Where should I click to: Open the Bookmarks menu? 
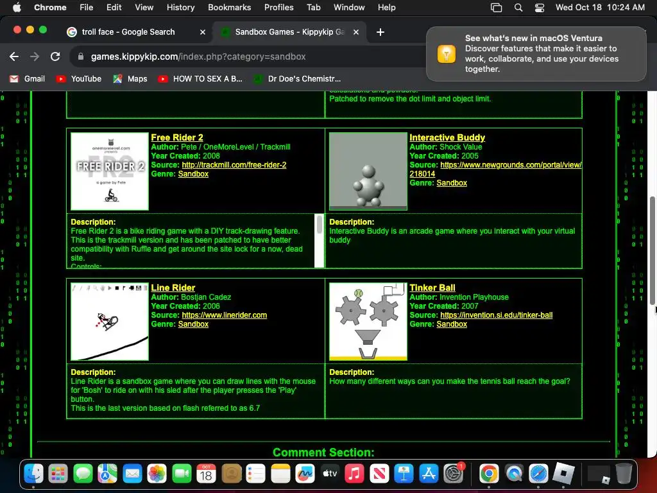(229, 8)
